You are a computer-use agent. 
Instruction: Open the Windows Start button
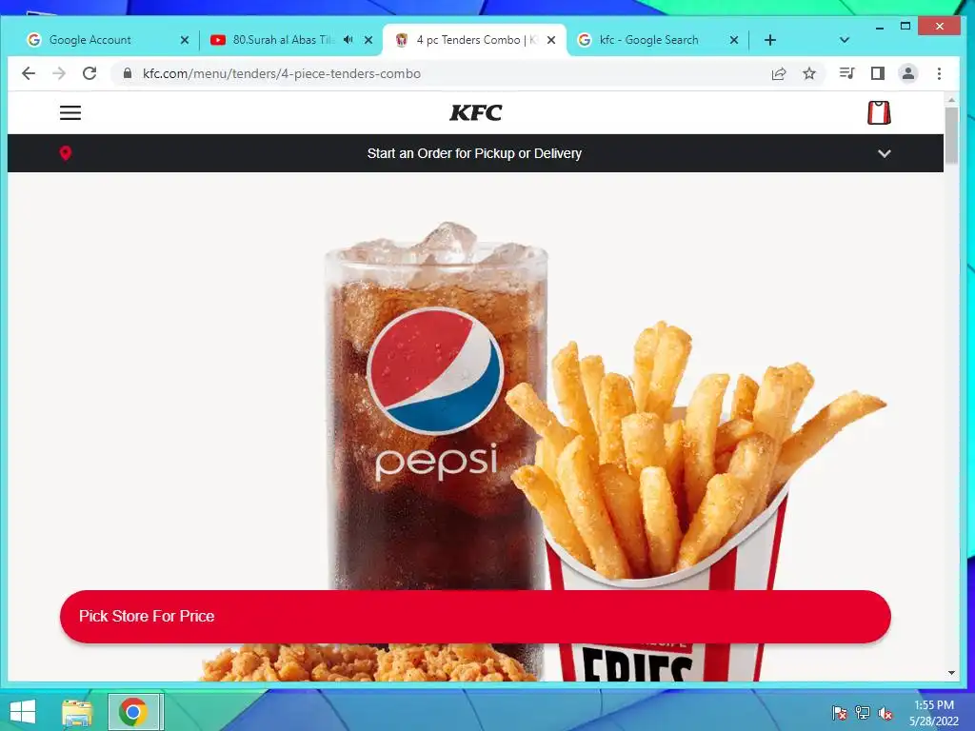coord(23,712)
